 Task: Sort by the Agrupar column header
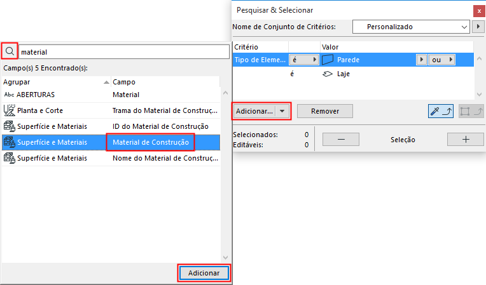[55, 82]
